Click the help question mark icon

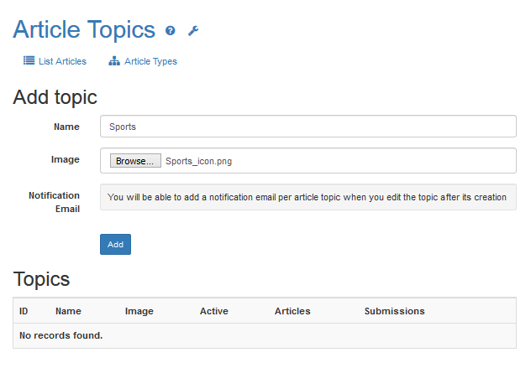[171, 31]
